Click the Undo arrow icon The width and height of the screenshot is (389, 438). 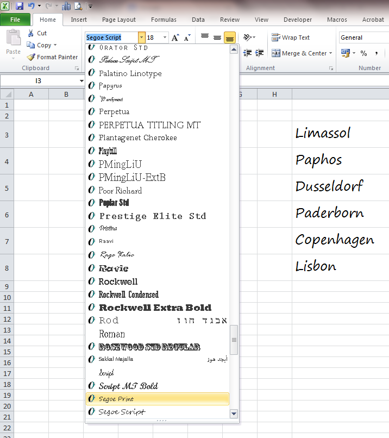[32, 6]
